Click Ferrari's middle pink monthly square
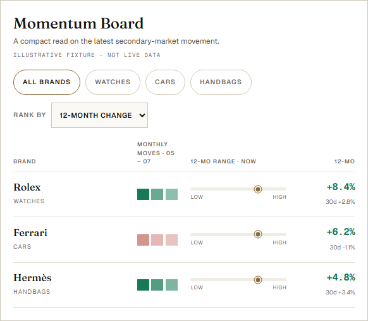 (157, 240)
